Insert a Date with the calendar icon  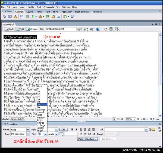point(48,17)
